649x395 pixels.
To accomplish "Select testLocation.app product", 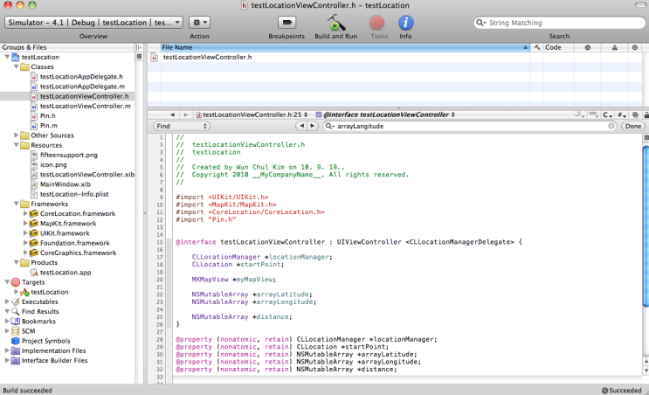I will [x=66, y=273].
